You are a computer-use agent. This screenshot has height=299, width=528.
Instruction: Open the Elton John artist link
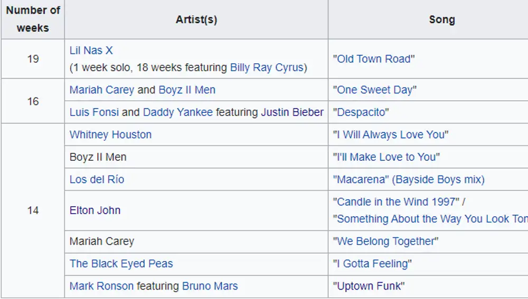pos(95,210)
